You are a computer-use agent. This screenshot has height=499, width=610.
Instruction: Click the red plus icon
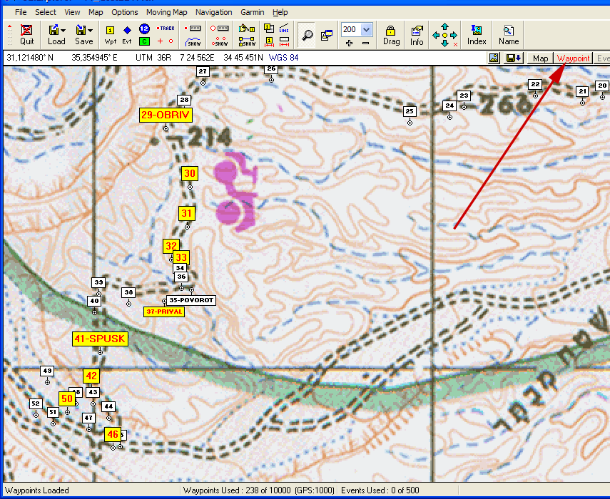click(160, 41)
